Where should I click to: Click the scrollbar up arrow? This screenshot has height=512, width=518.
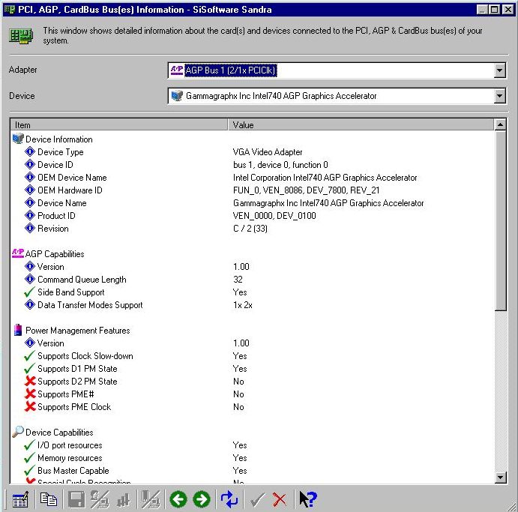pos(500,124)
